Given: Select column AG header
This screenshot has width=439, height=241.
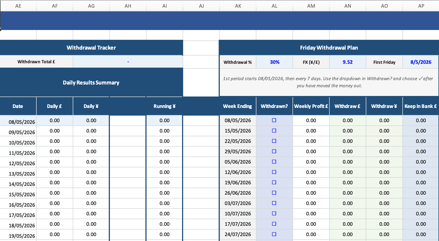Looking at the screenshot, I should tap(91, 6).
